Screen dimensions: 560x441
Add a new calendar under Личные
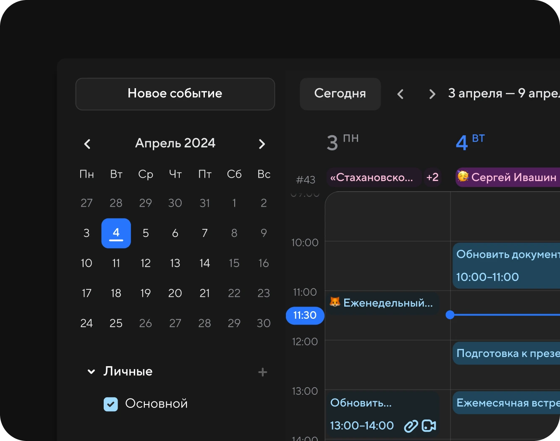click(x=262, y=372)
